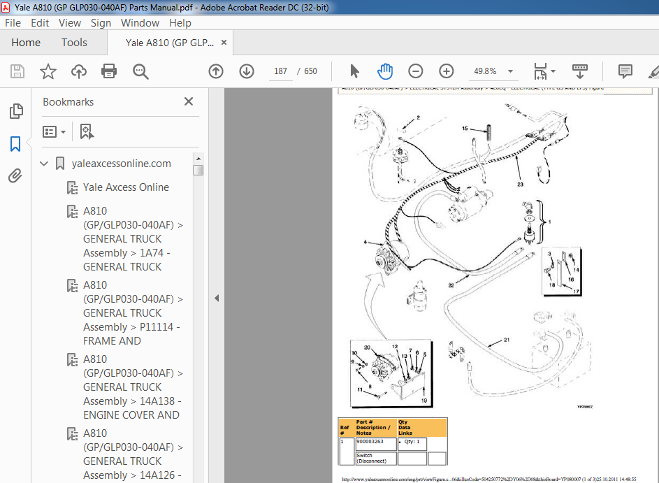Viewport: 659px width, 483px height.
Task: Click the 650 total pages label
Action: 310,71
